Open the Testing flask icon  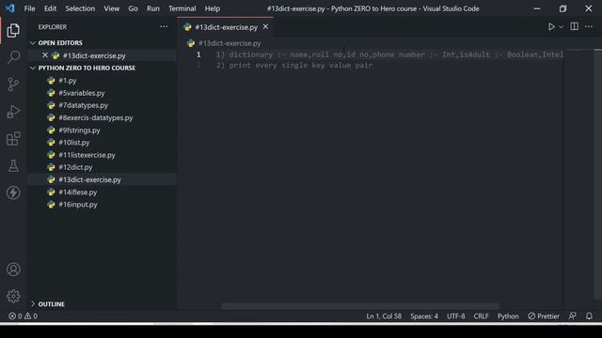point(13,165)
